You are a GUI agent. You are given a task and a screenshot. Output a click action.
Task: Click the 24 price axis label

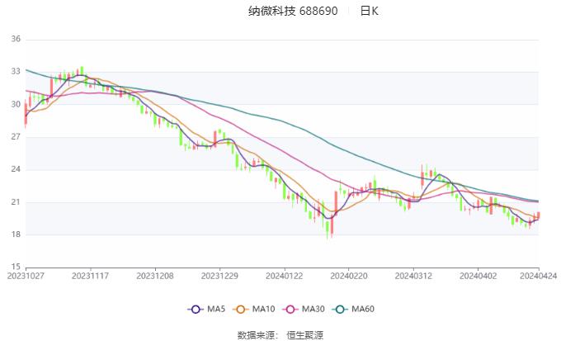point(16,169)
